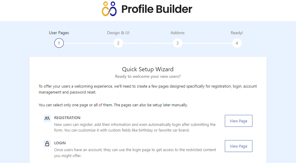Click the Login padlock icon
Screen dimensions: 296x163
[x=47, y=144]
